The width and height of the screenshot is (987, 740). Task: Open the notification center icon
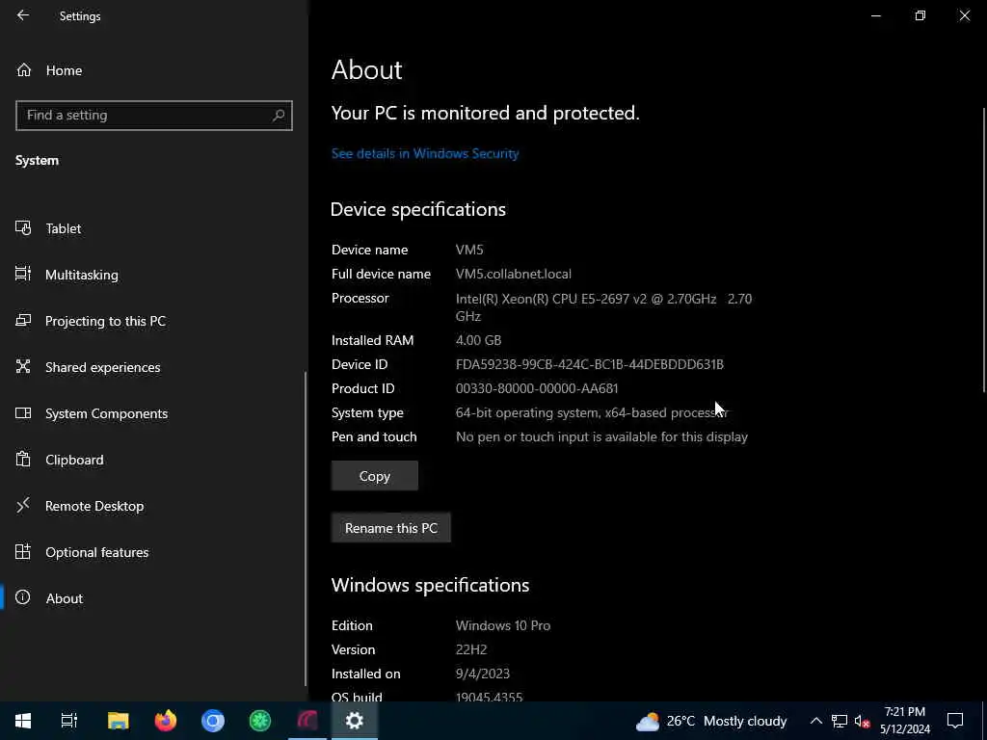pyautogui.click(x=955, y=721)
